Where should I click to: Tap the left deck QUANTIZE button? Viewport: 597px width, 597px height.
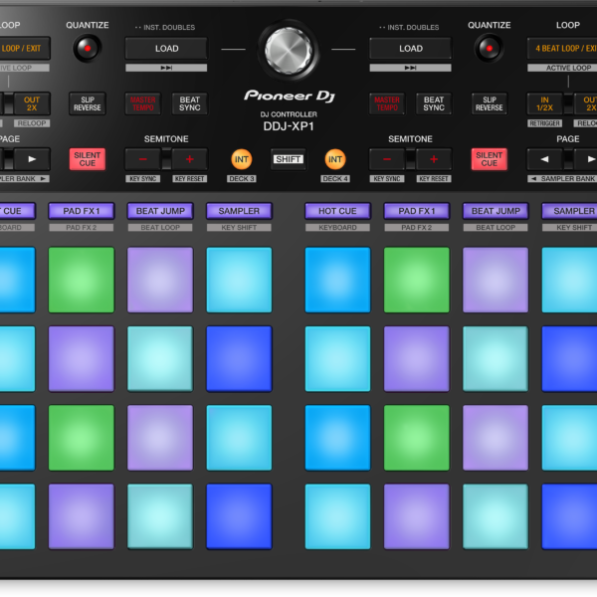(x=88, y=49)
